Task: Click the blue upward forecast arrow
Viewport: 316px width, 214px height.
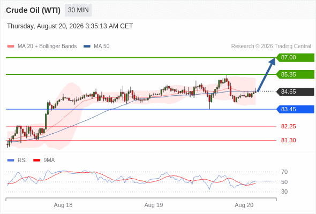Action: click(266, 75)
